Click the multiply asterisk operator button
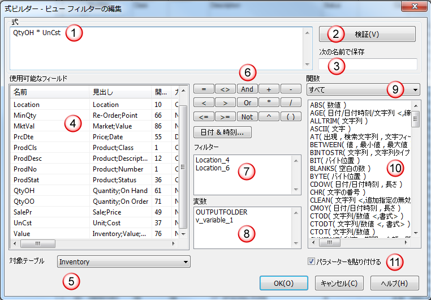 (x=269, y=103)
